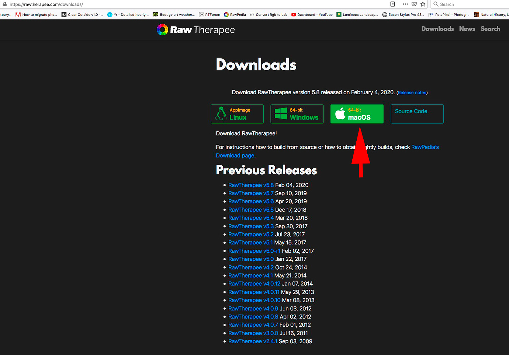Open Downloads in site navigation
509x355 pixels.
click(x=437, y=29)
